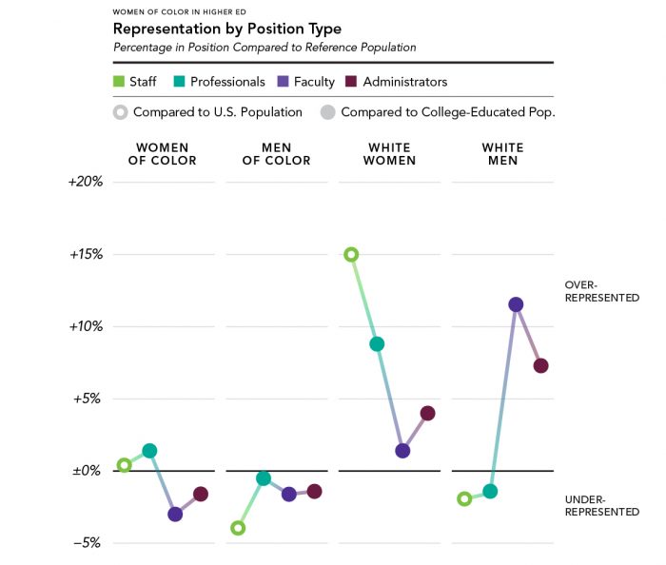Click White Women Professionals teal point
This screenshot has height=565, width=666.
377,344
